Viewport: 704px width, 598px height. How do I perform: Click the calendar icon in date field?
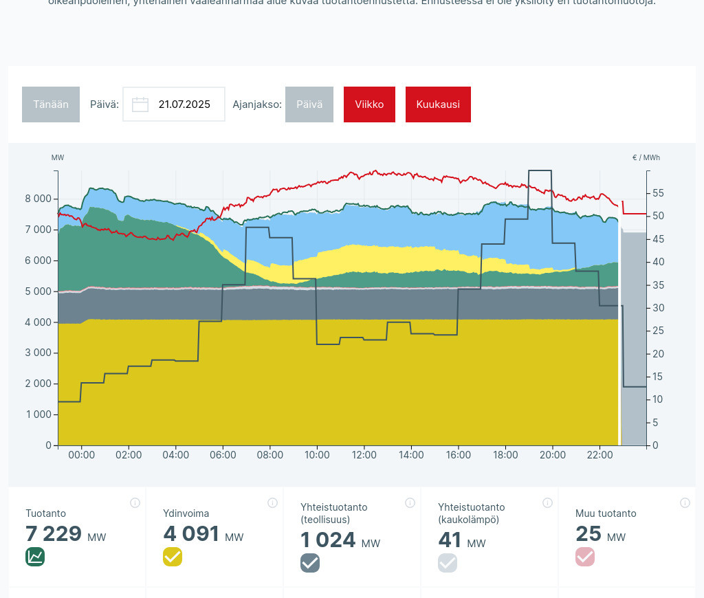[x=140, y=104]
